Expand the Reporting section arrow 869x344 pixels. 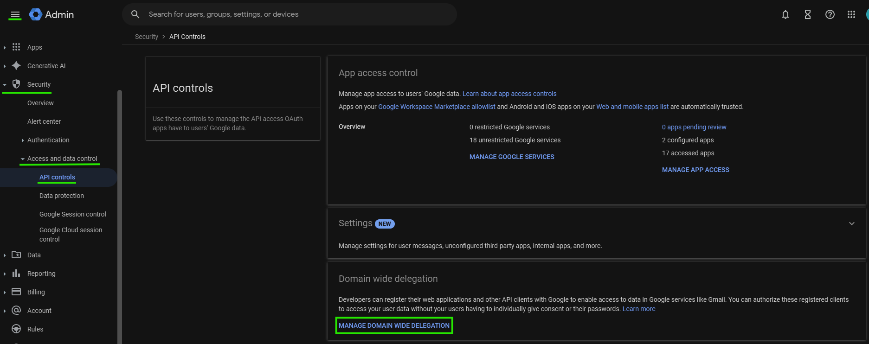[5, 274]
